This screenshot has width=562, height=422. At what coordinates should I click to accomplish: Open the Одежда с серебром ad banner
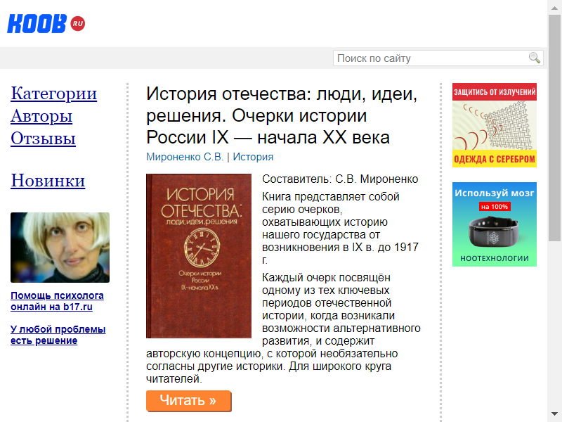[495, 125]
